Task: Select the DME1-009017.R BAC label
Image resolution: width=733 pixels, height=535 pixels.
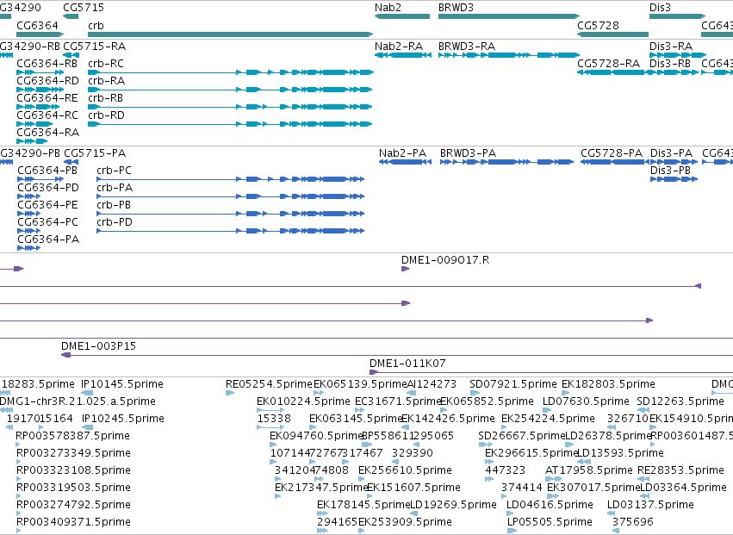Action: [445, 259]
